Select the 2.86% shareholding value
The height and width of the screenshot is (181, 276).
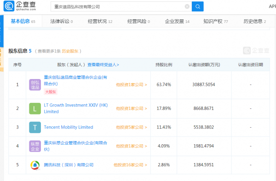[x=164, y=164]
